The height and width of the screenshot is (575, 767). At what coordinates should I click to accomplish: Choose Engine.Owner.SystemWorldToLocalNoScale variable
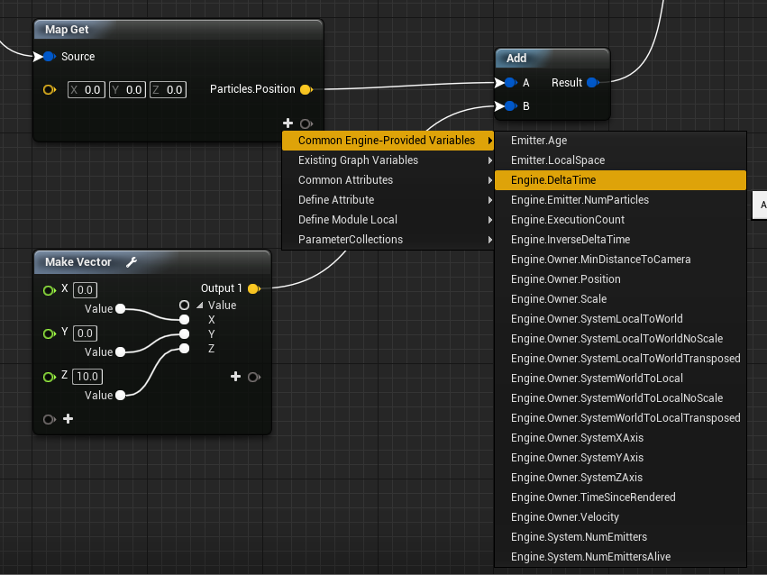point(621,398)
